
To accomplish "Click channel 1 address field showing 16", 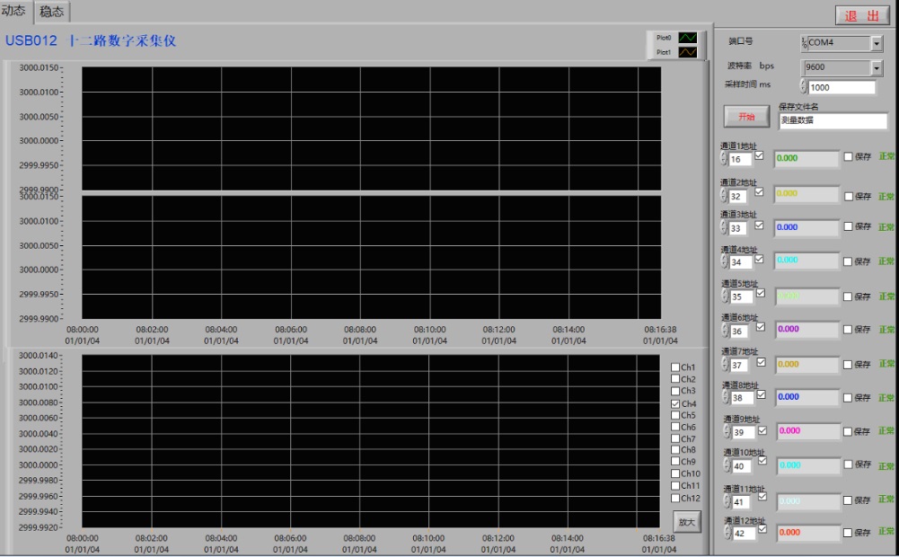I will [740, 159].
